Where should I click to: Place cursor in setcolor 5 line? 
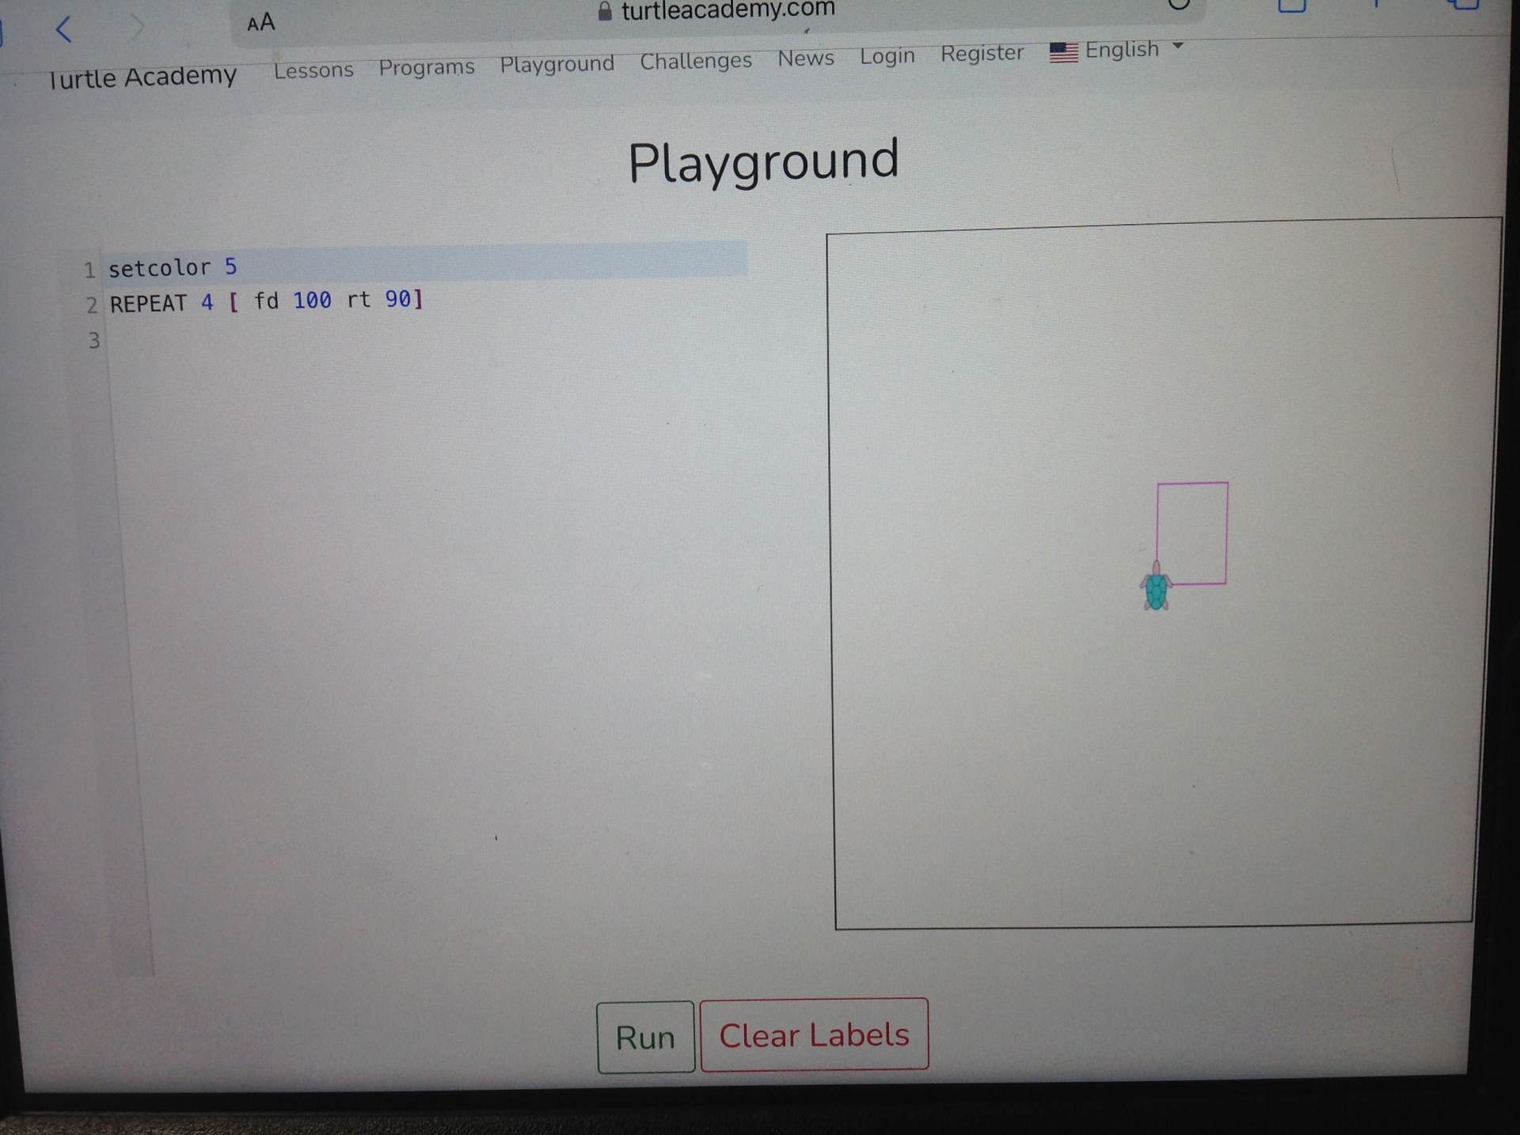(x=425, y=263)
